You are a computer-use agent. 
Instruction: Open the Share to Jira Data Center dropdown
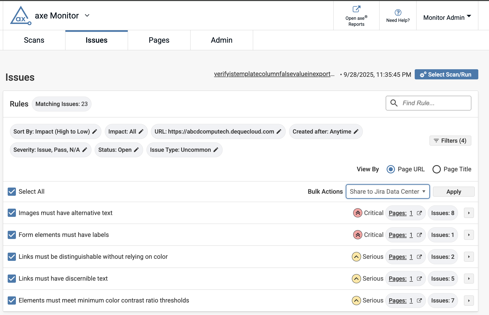pos(387,191)
